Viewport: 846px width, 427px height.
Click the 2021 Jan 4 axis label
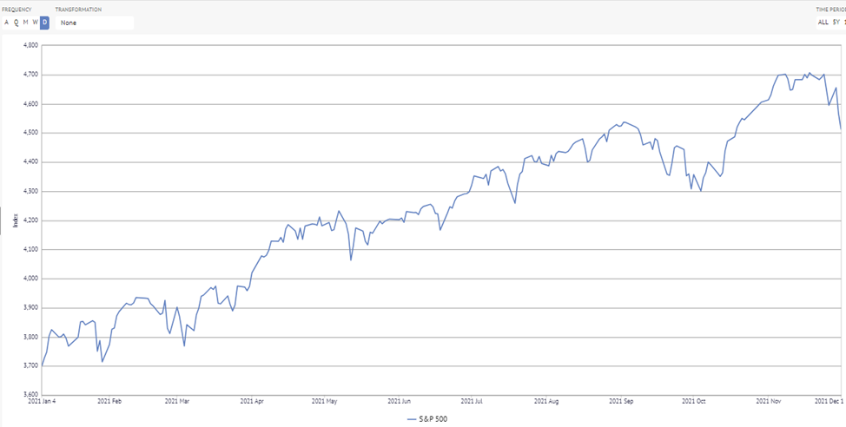coord(42,402)
